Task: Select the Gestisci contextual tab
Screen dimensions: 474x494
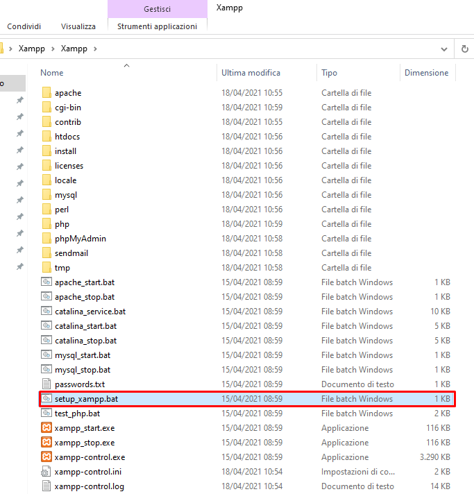Action: click(158, 9)
